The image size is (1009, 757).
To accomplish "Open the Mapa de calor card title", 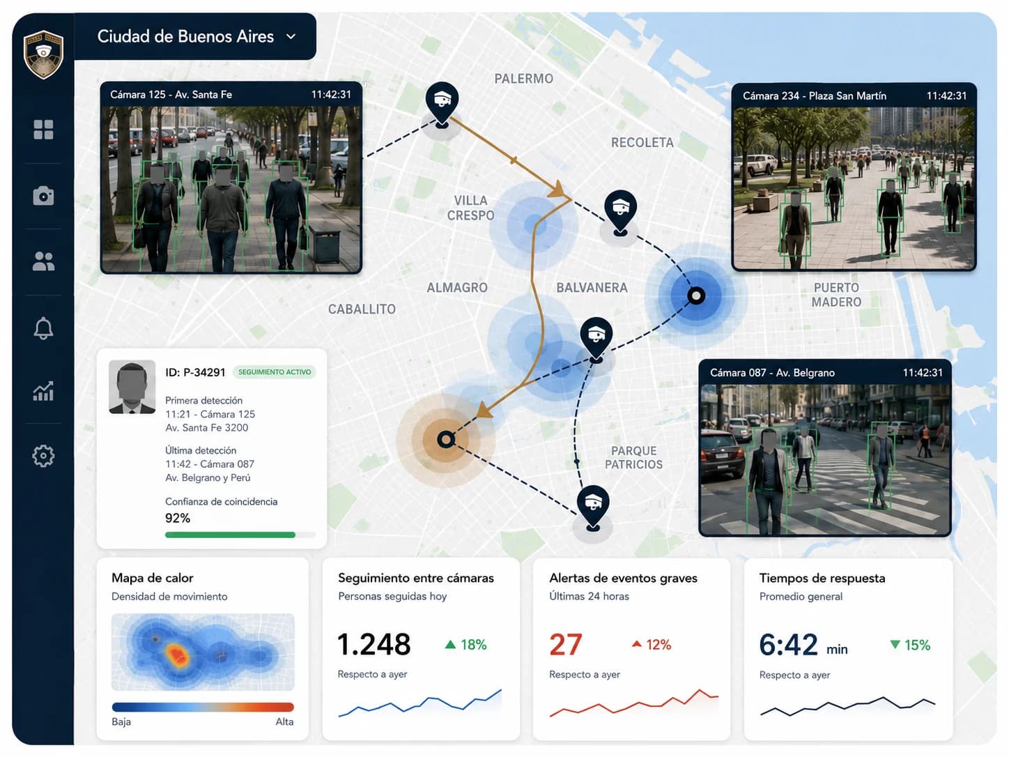I will [x=153, y=578].
